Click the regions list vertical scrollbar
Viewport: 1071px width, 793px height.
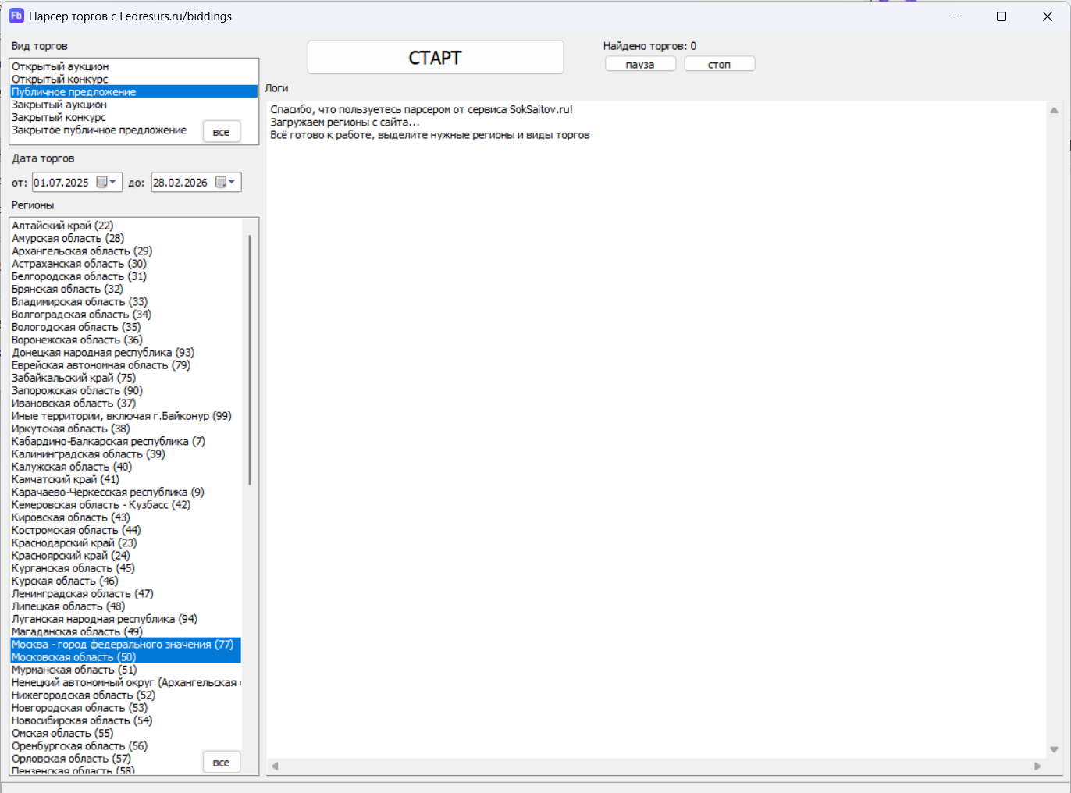click(x=250, y=360)
